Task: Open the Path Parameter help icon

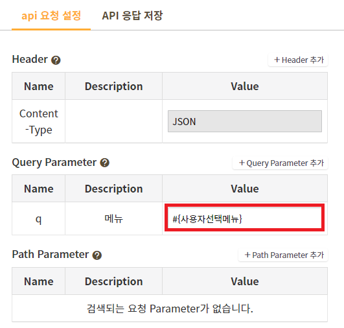Action: click(x=97, y=255)
